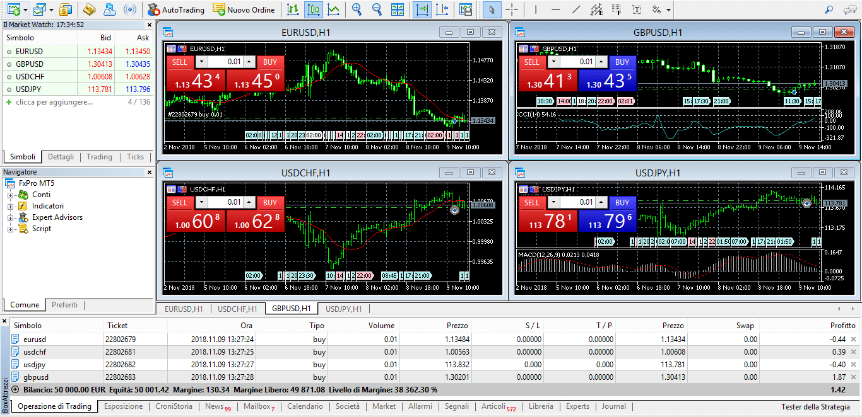Activate the arrow cursor mode
Viewport: 862px width, 417px height.
coord(491,9)
